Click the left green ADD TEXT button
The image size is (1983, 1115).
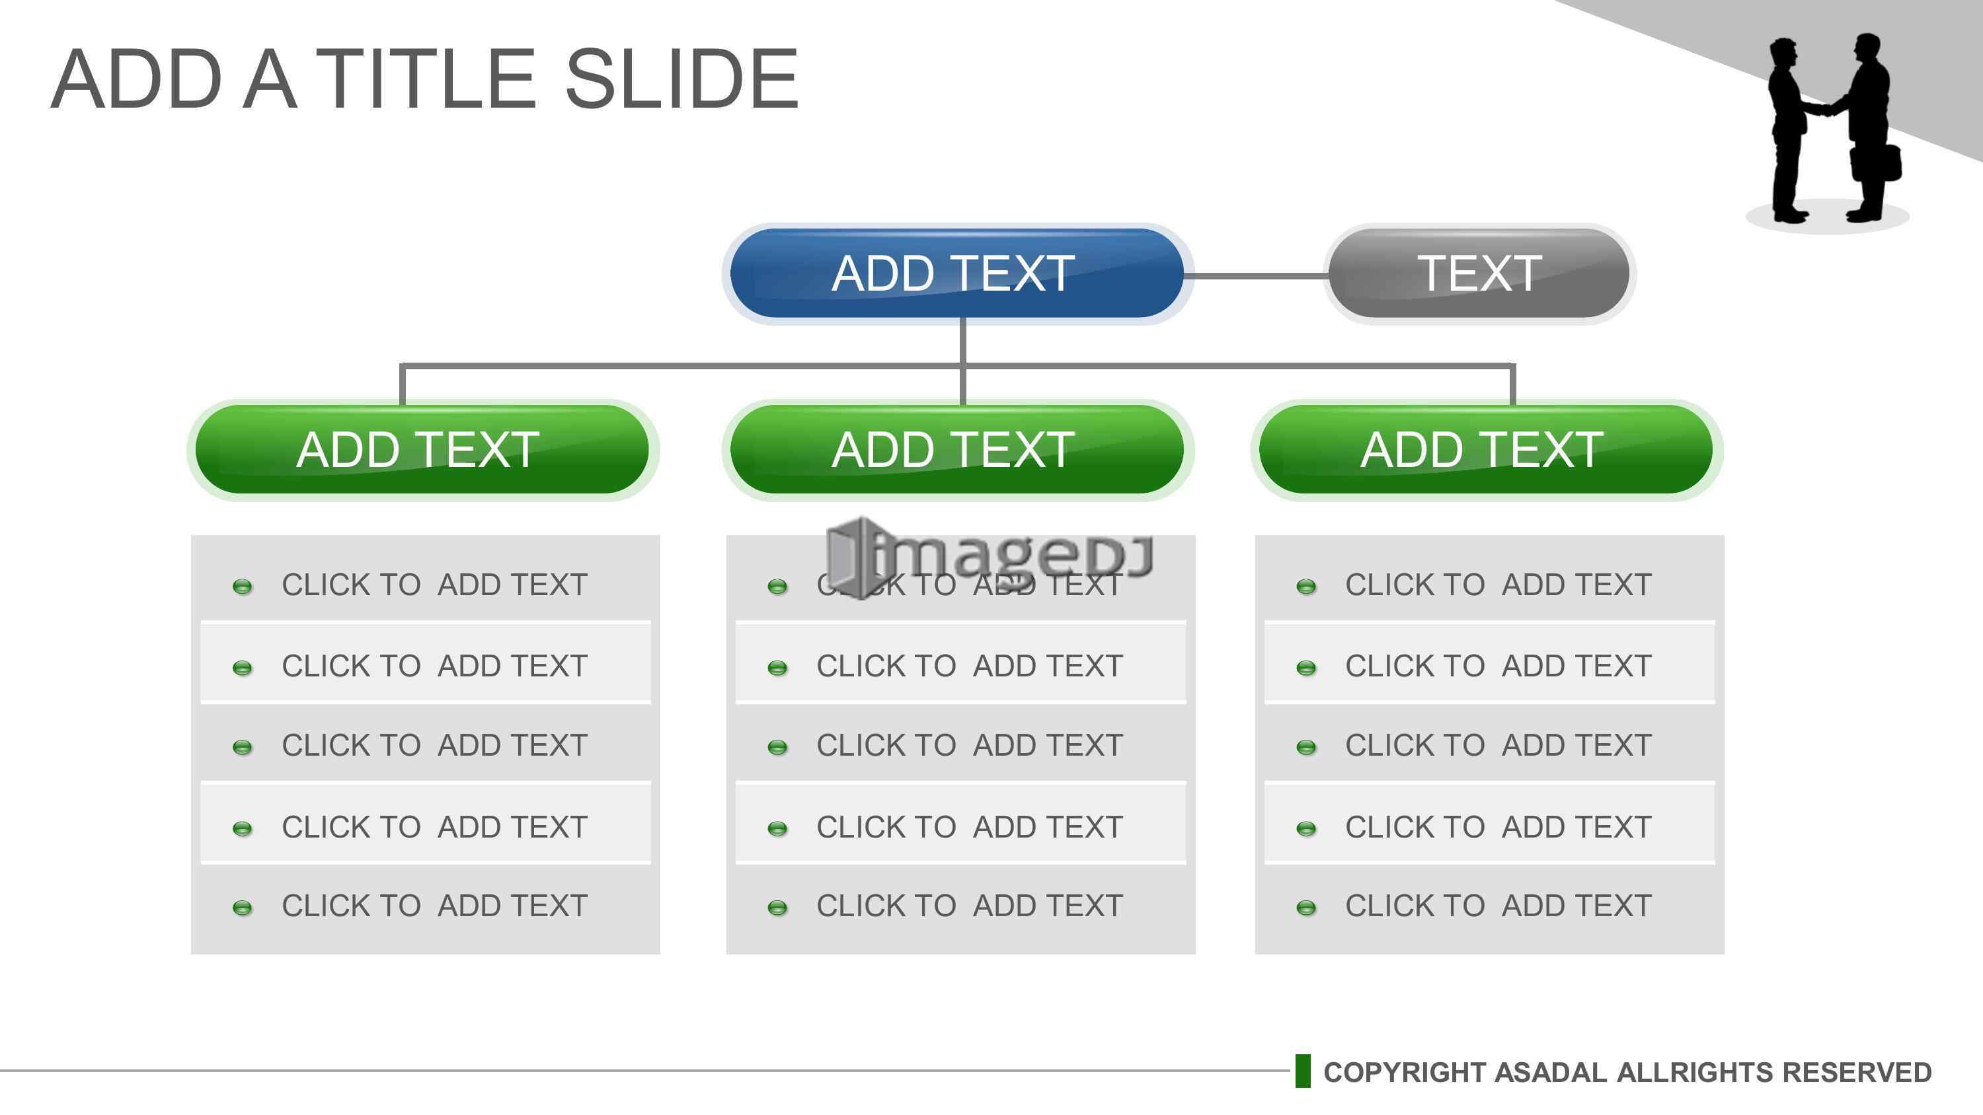422,449
